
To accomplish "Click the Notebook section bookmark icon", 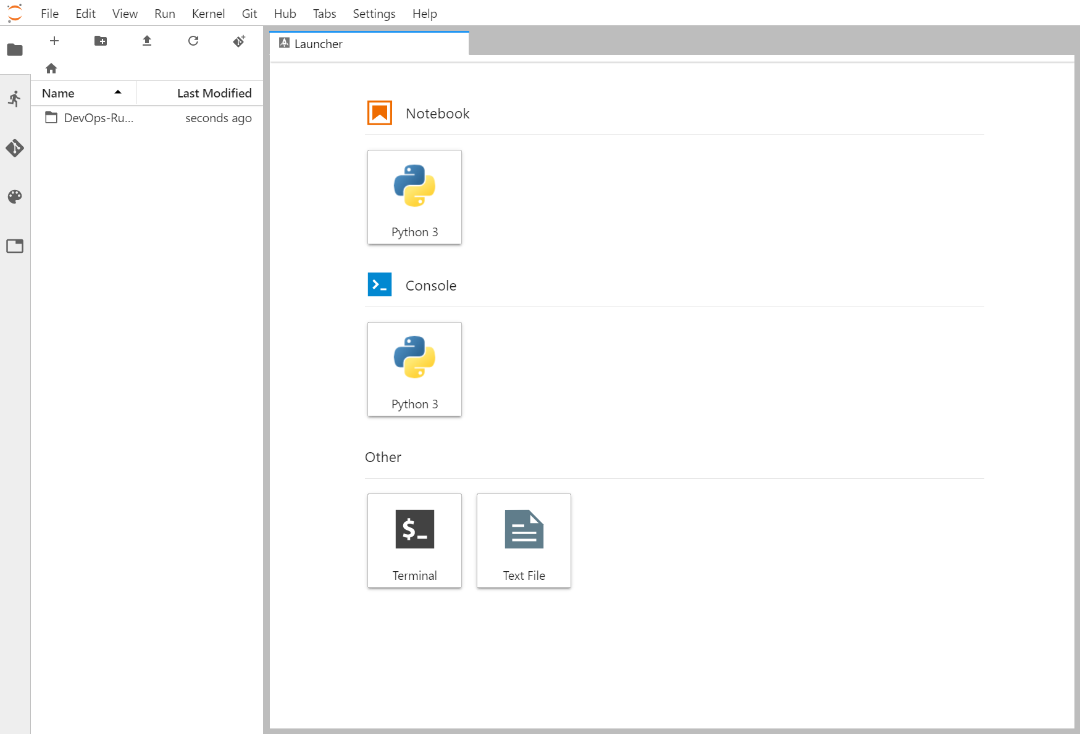I will tap(380, 113).
